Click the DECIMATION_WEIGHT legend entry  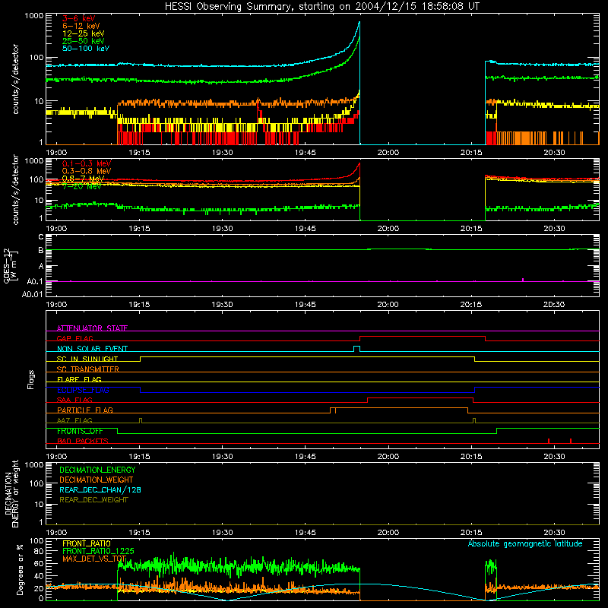[97, 480]
